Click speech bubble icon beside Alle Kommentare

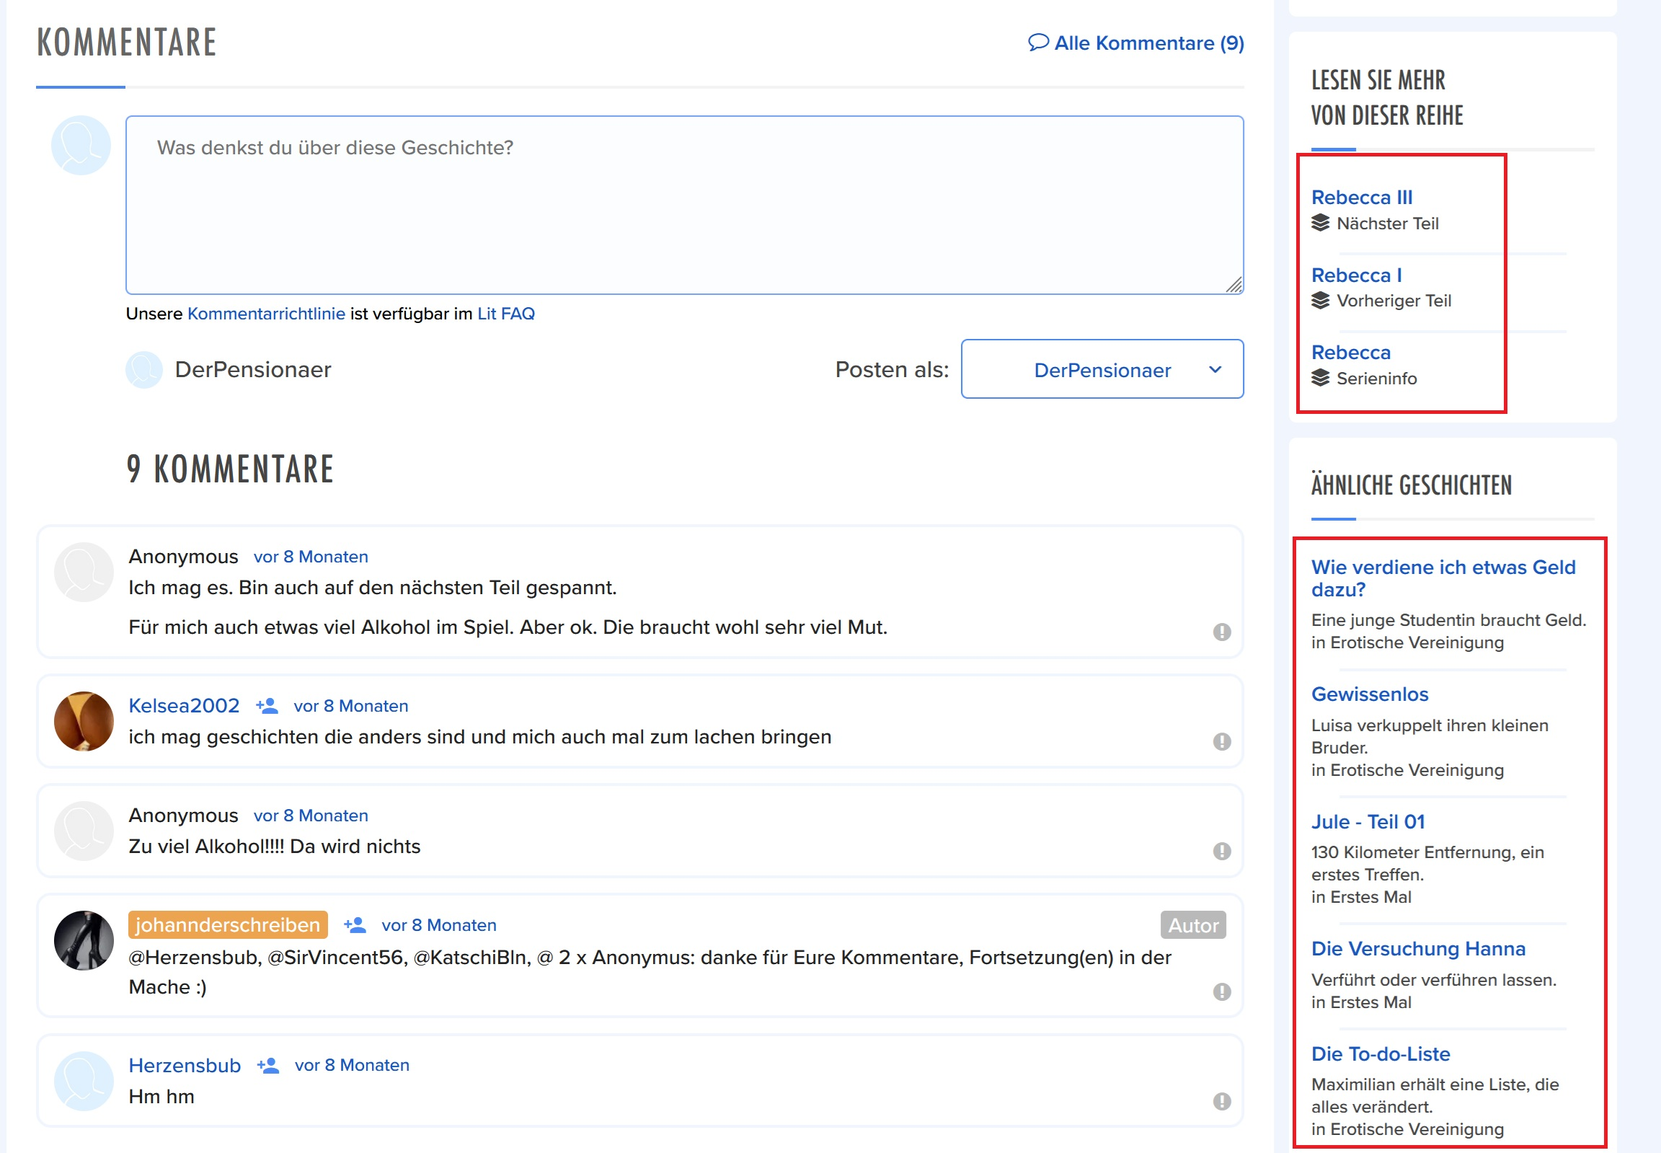coord(1037,43)
